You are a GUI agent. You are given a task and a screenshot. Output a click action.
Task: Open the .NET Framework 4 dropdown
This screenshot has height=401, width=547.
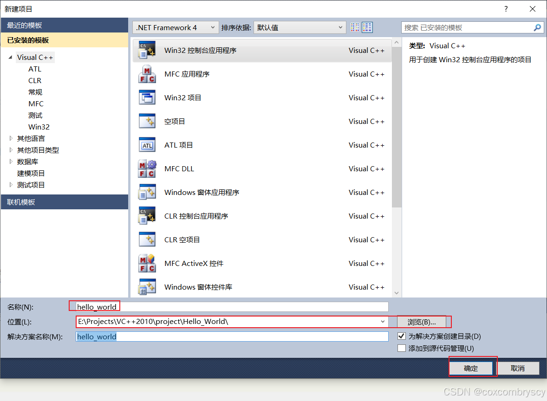pyautogui.click(x=175, y=27)
